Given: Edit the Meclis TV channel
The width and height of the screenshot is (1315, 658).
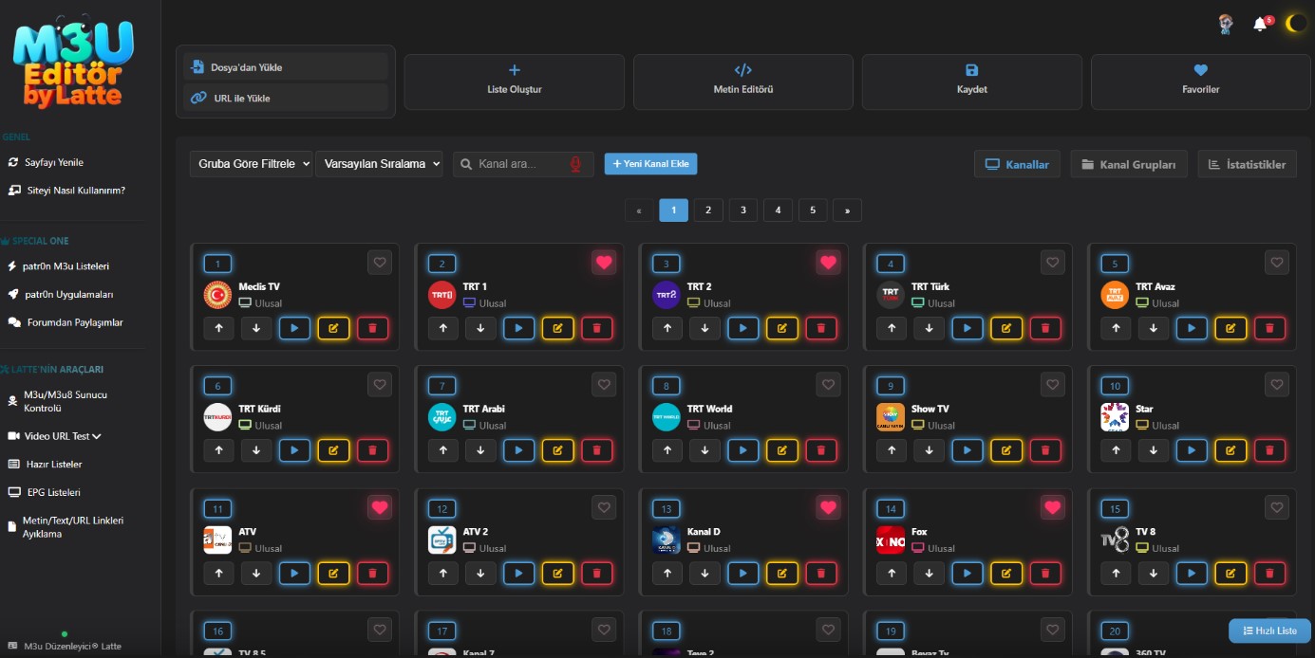Looking at the screenshot, I should coord(333,328).
